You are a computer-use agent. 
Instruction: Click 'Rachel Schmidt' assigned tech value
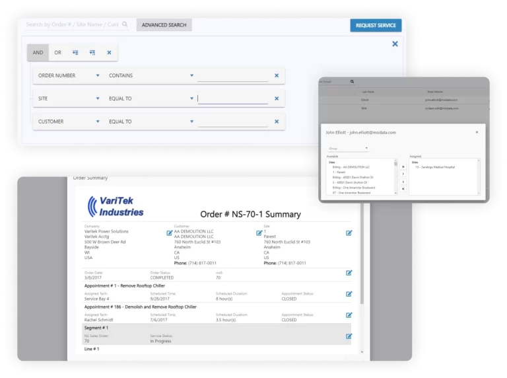(98, 320)
